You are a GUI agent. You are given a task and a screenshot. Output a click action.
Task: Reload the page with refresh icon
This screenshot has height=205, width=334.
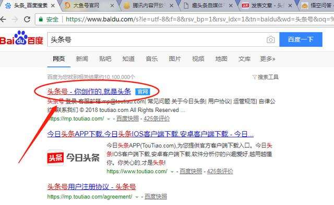pyautogui.click(x=27, y=19)
